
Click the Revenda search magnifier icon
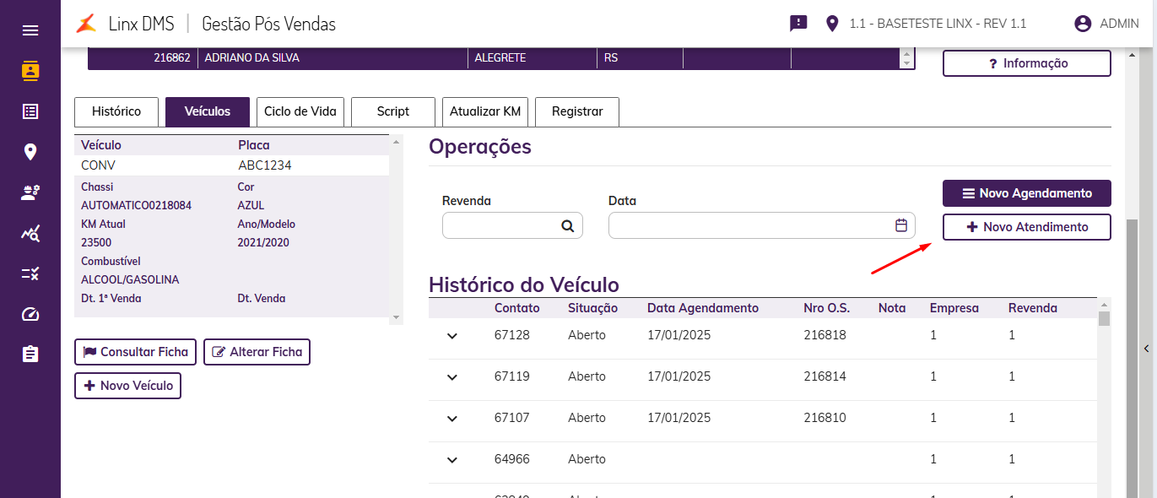(x=567, y=226)
